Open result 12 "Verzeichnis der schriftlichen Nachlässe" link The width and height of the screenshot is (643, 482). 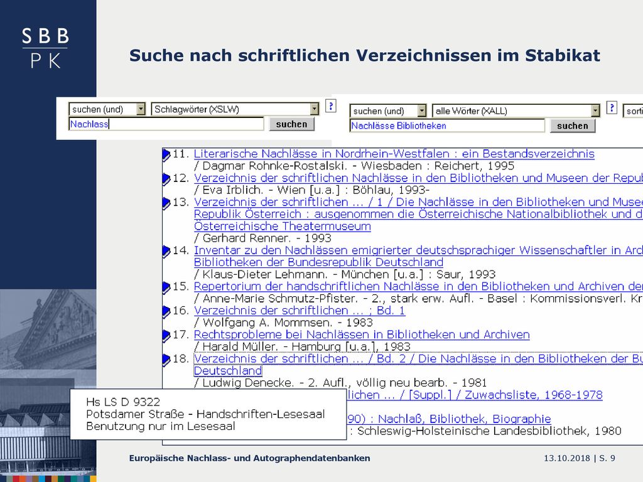point(418,178)
